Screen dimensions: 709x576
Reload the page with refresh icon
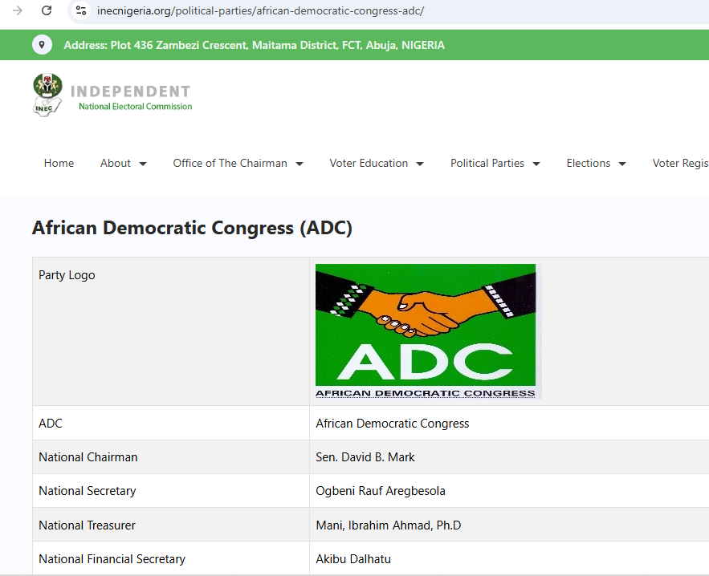click(47, 10)
